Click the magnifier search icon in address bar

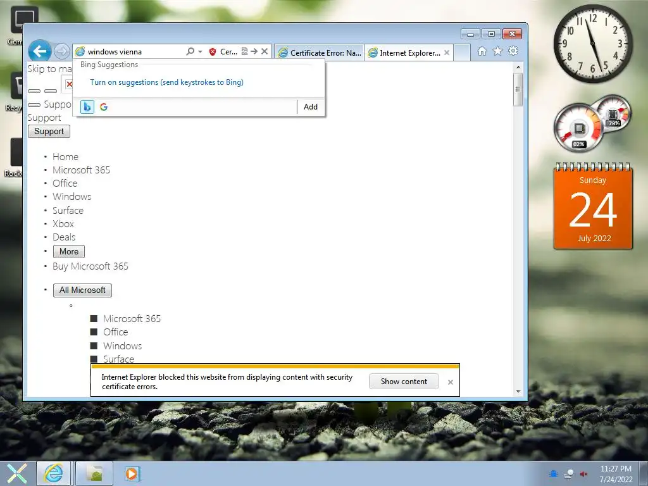[190, 52]
